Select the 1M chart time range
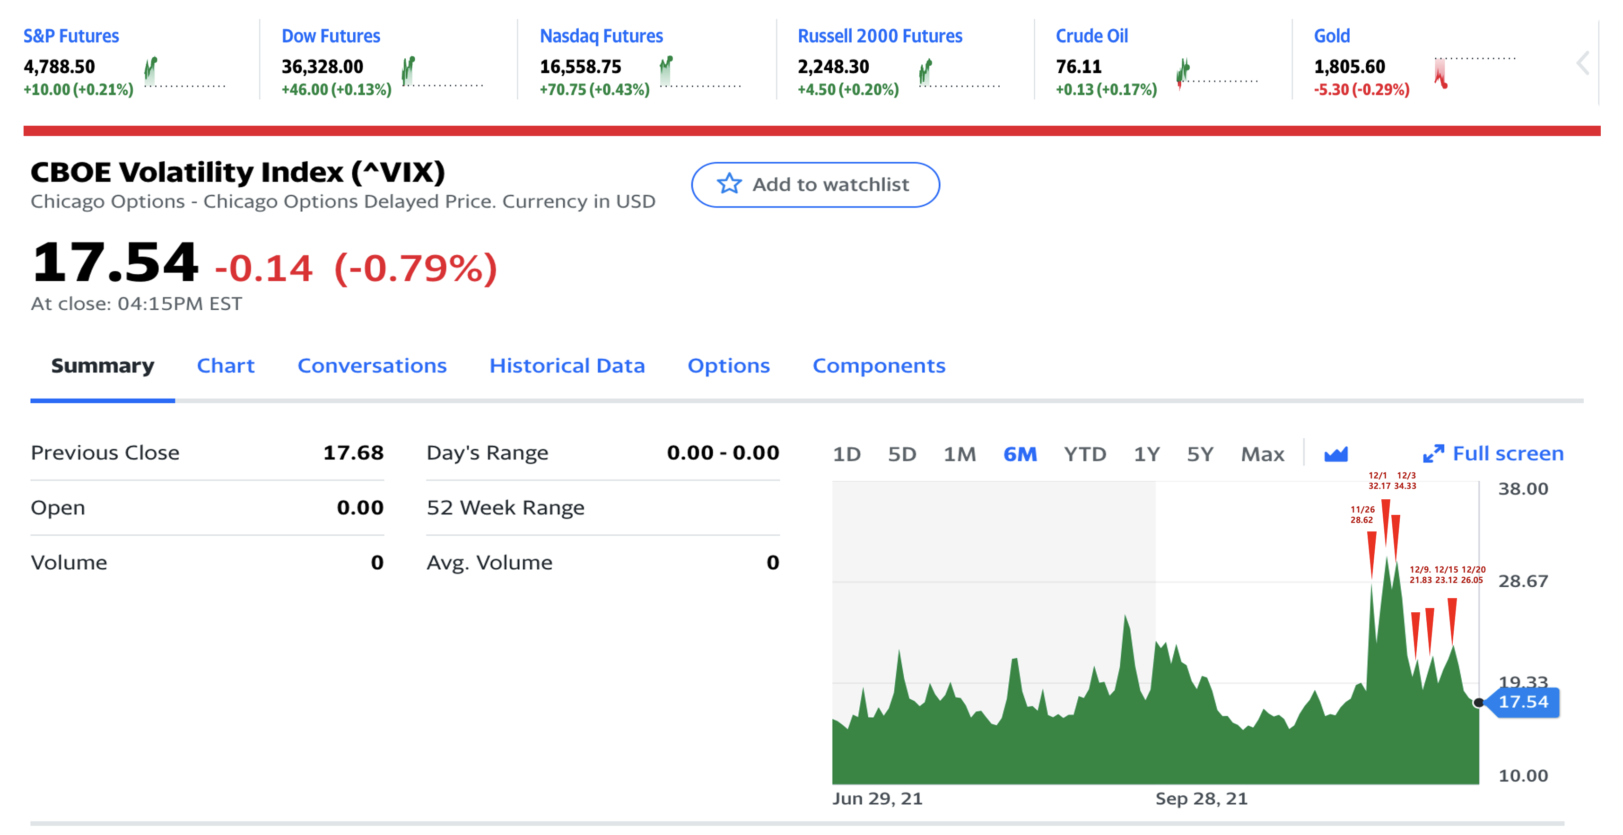The image size is (1623, 835). point(959,453)
